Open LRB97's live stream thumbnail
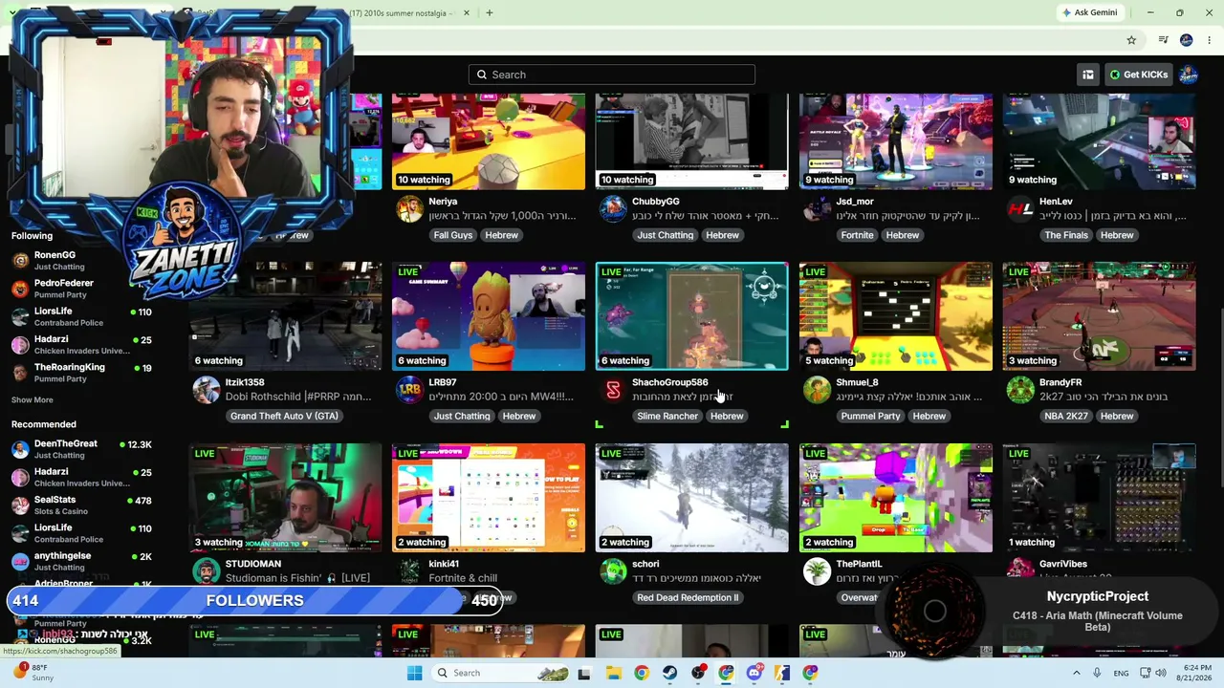 pyautogui.click(x=489, y=316)
